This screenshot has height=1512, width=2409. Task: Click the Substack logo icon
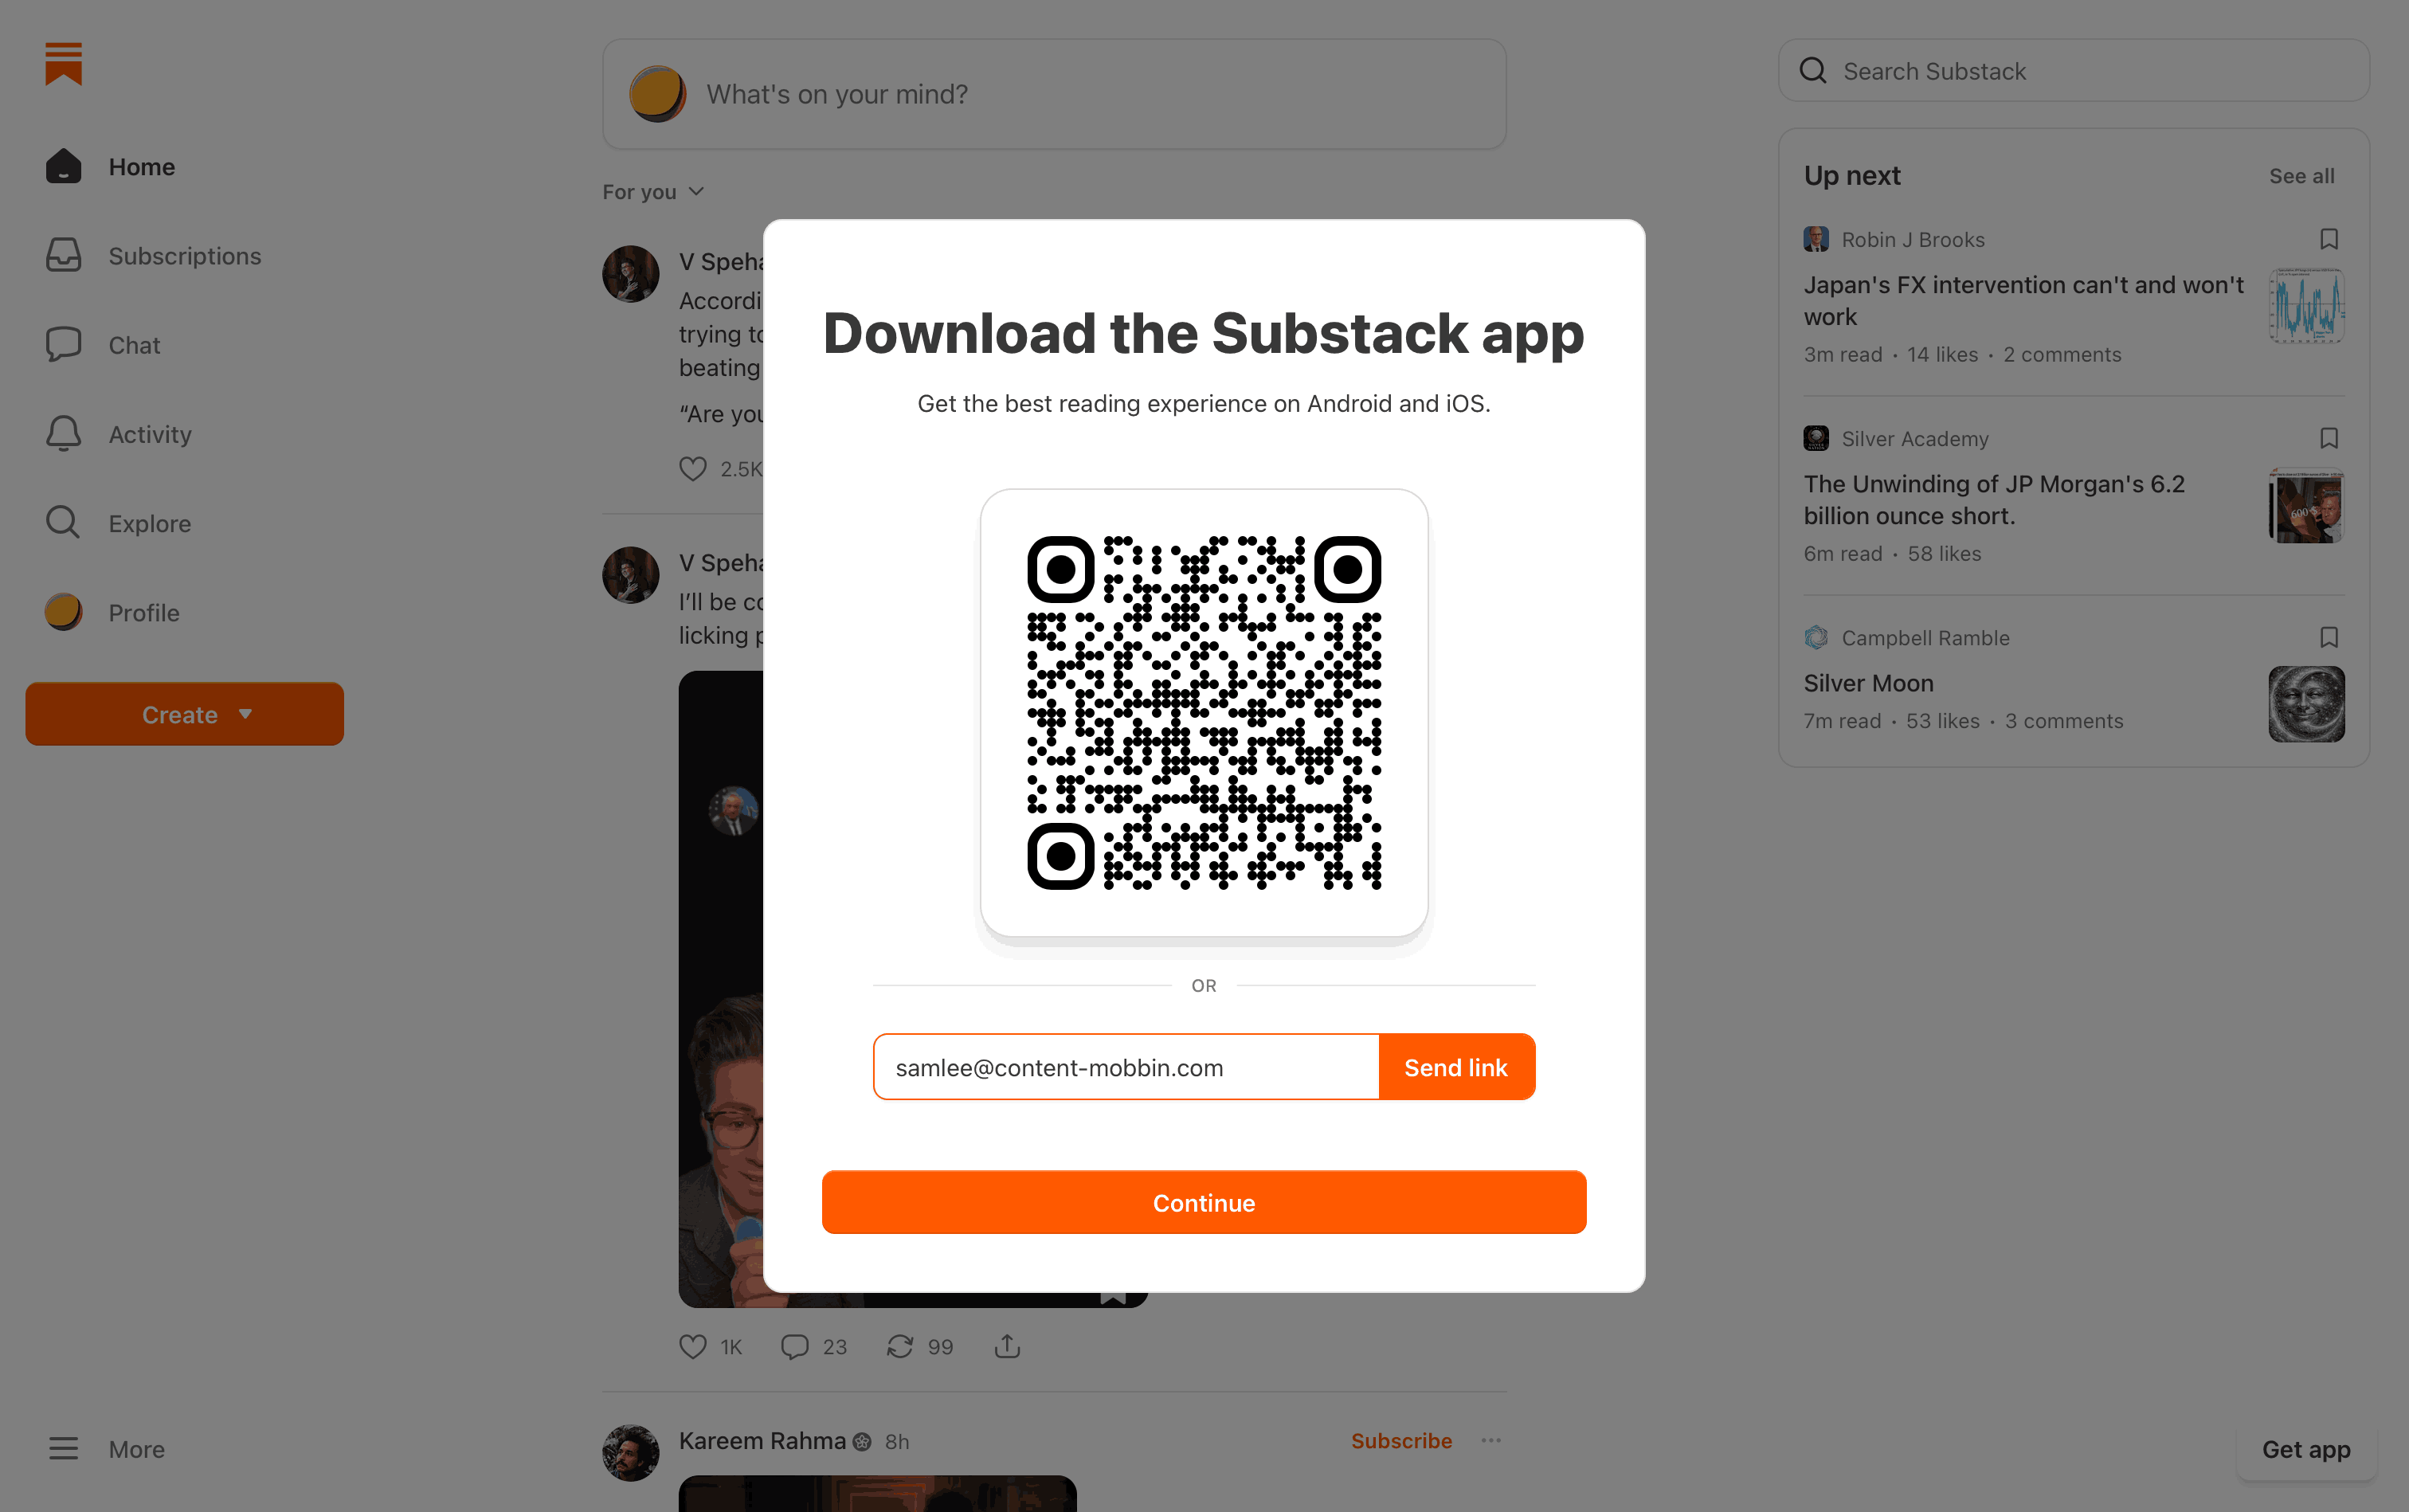63,63
